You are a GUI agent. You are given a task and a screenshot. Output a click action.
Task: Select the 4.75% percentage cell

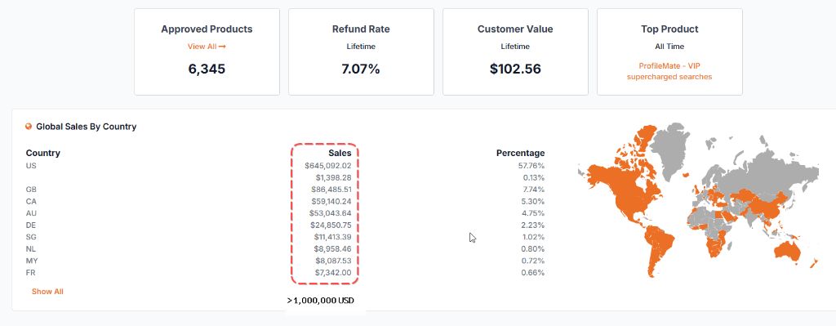(534, 213)
